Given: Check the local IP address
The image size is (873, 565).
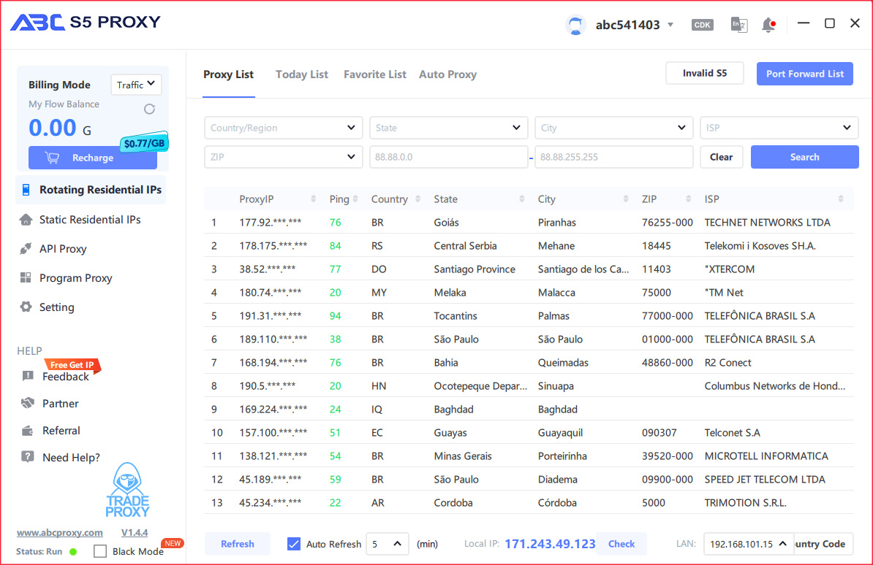Looking at the screenshot, I should (x=621, y=544).
